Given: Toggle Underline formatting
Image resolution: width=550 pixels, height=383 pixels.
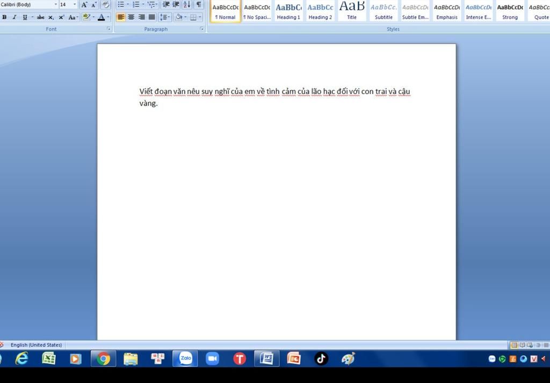Looking at the screenshot, I should (25, 17).
